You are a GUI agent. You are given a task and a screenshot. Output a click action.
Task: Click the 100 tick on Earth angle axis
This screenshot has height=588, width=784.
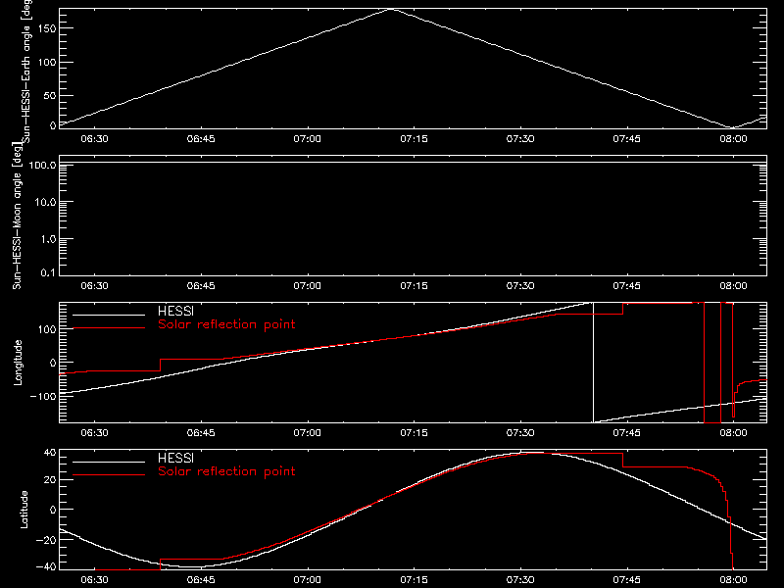click(47, 62)
